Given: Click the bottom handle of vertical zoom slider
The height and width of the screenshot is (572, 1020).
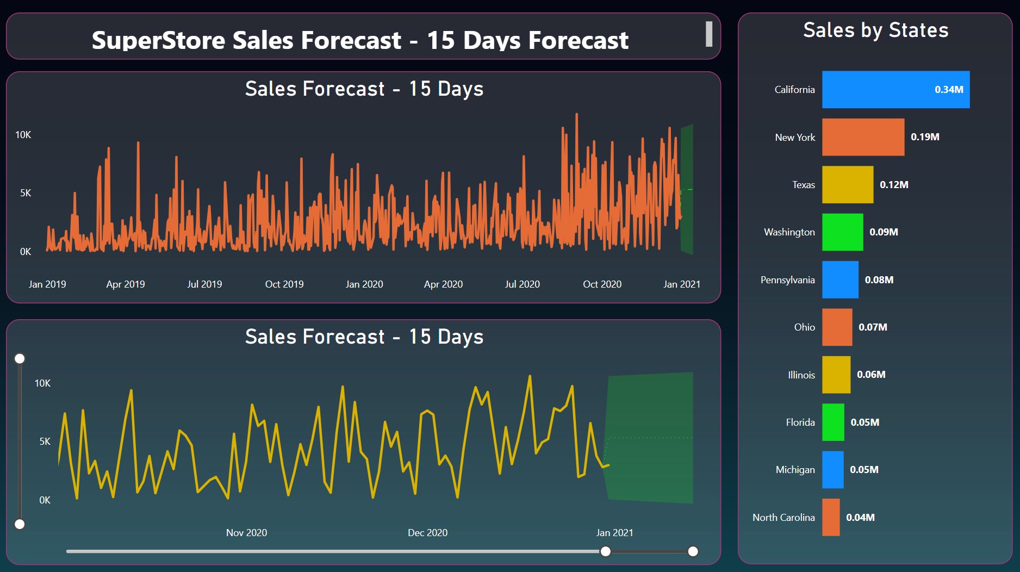Looking at the screenshot, I should (20, 524).
